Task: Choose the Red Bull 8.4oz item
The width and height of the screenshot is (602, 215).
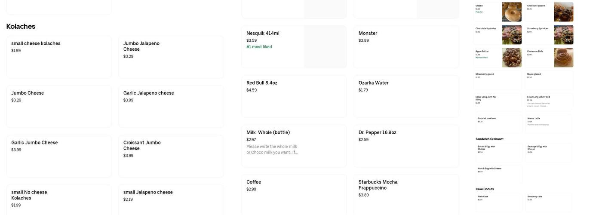Action: pyautogui.click(x=294, y=96)
